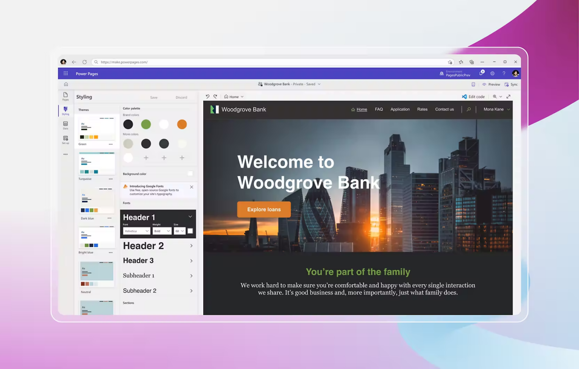The height and width of the screenshot is (369, 579).
Task: Select Rates in the site navigation
Action: pos(422,109)
